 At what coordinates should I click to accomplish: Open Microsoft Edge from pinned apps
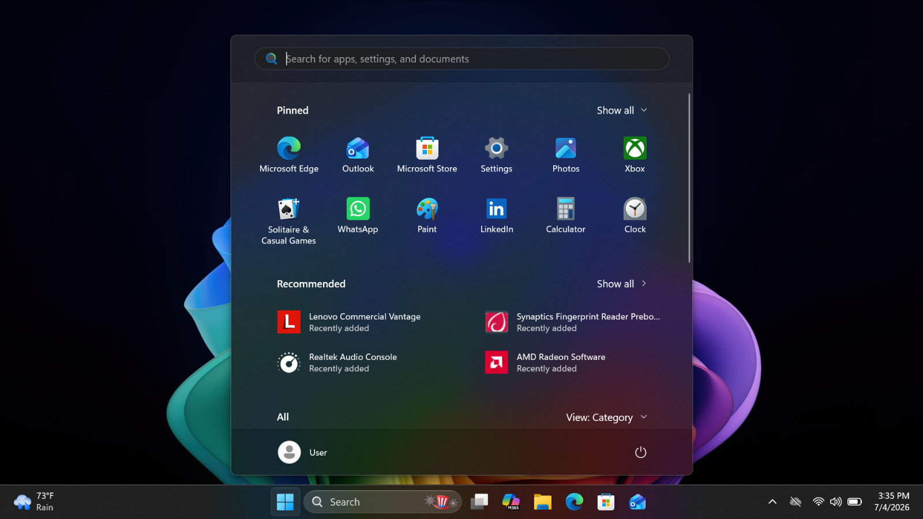289,155
